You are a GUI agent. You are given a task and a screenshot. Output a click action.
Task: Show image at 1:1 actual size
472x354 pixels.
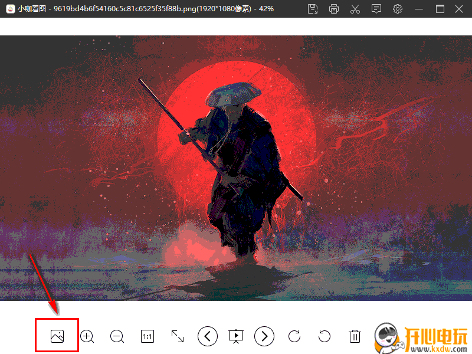(x=147, y=336)
